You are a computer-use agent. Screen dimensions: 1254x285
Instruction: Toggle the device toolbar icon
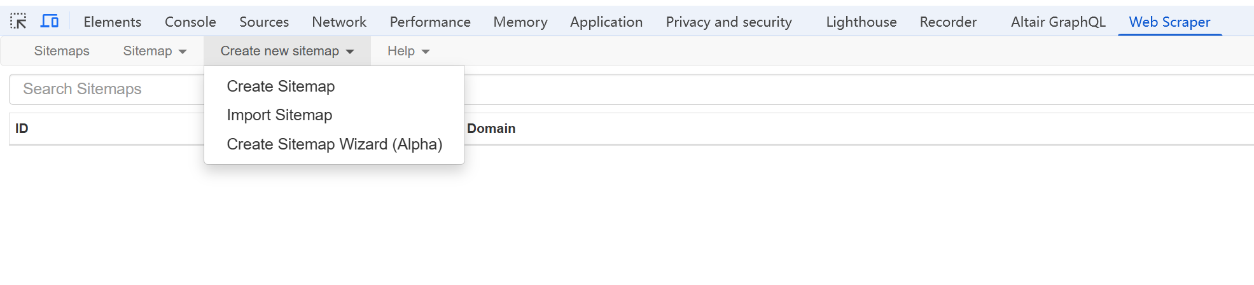[x=50, y=22]
